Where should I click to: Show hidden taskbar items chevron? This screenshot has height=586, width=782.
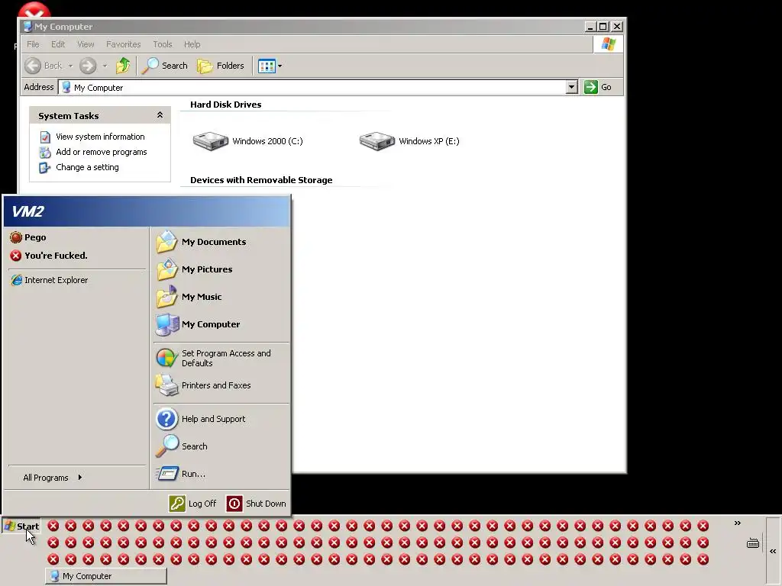737,523
